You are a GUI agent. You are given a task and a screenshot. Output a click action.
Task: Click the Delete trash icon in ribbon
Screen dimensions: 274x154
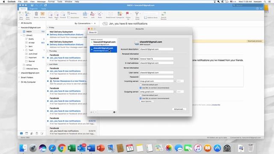(36, 14)
